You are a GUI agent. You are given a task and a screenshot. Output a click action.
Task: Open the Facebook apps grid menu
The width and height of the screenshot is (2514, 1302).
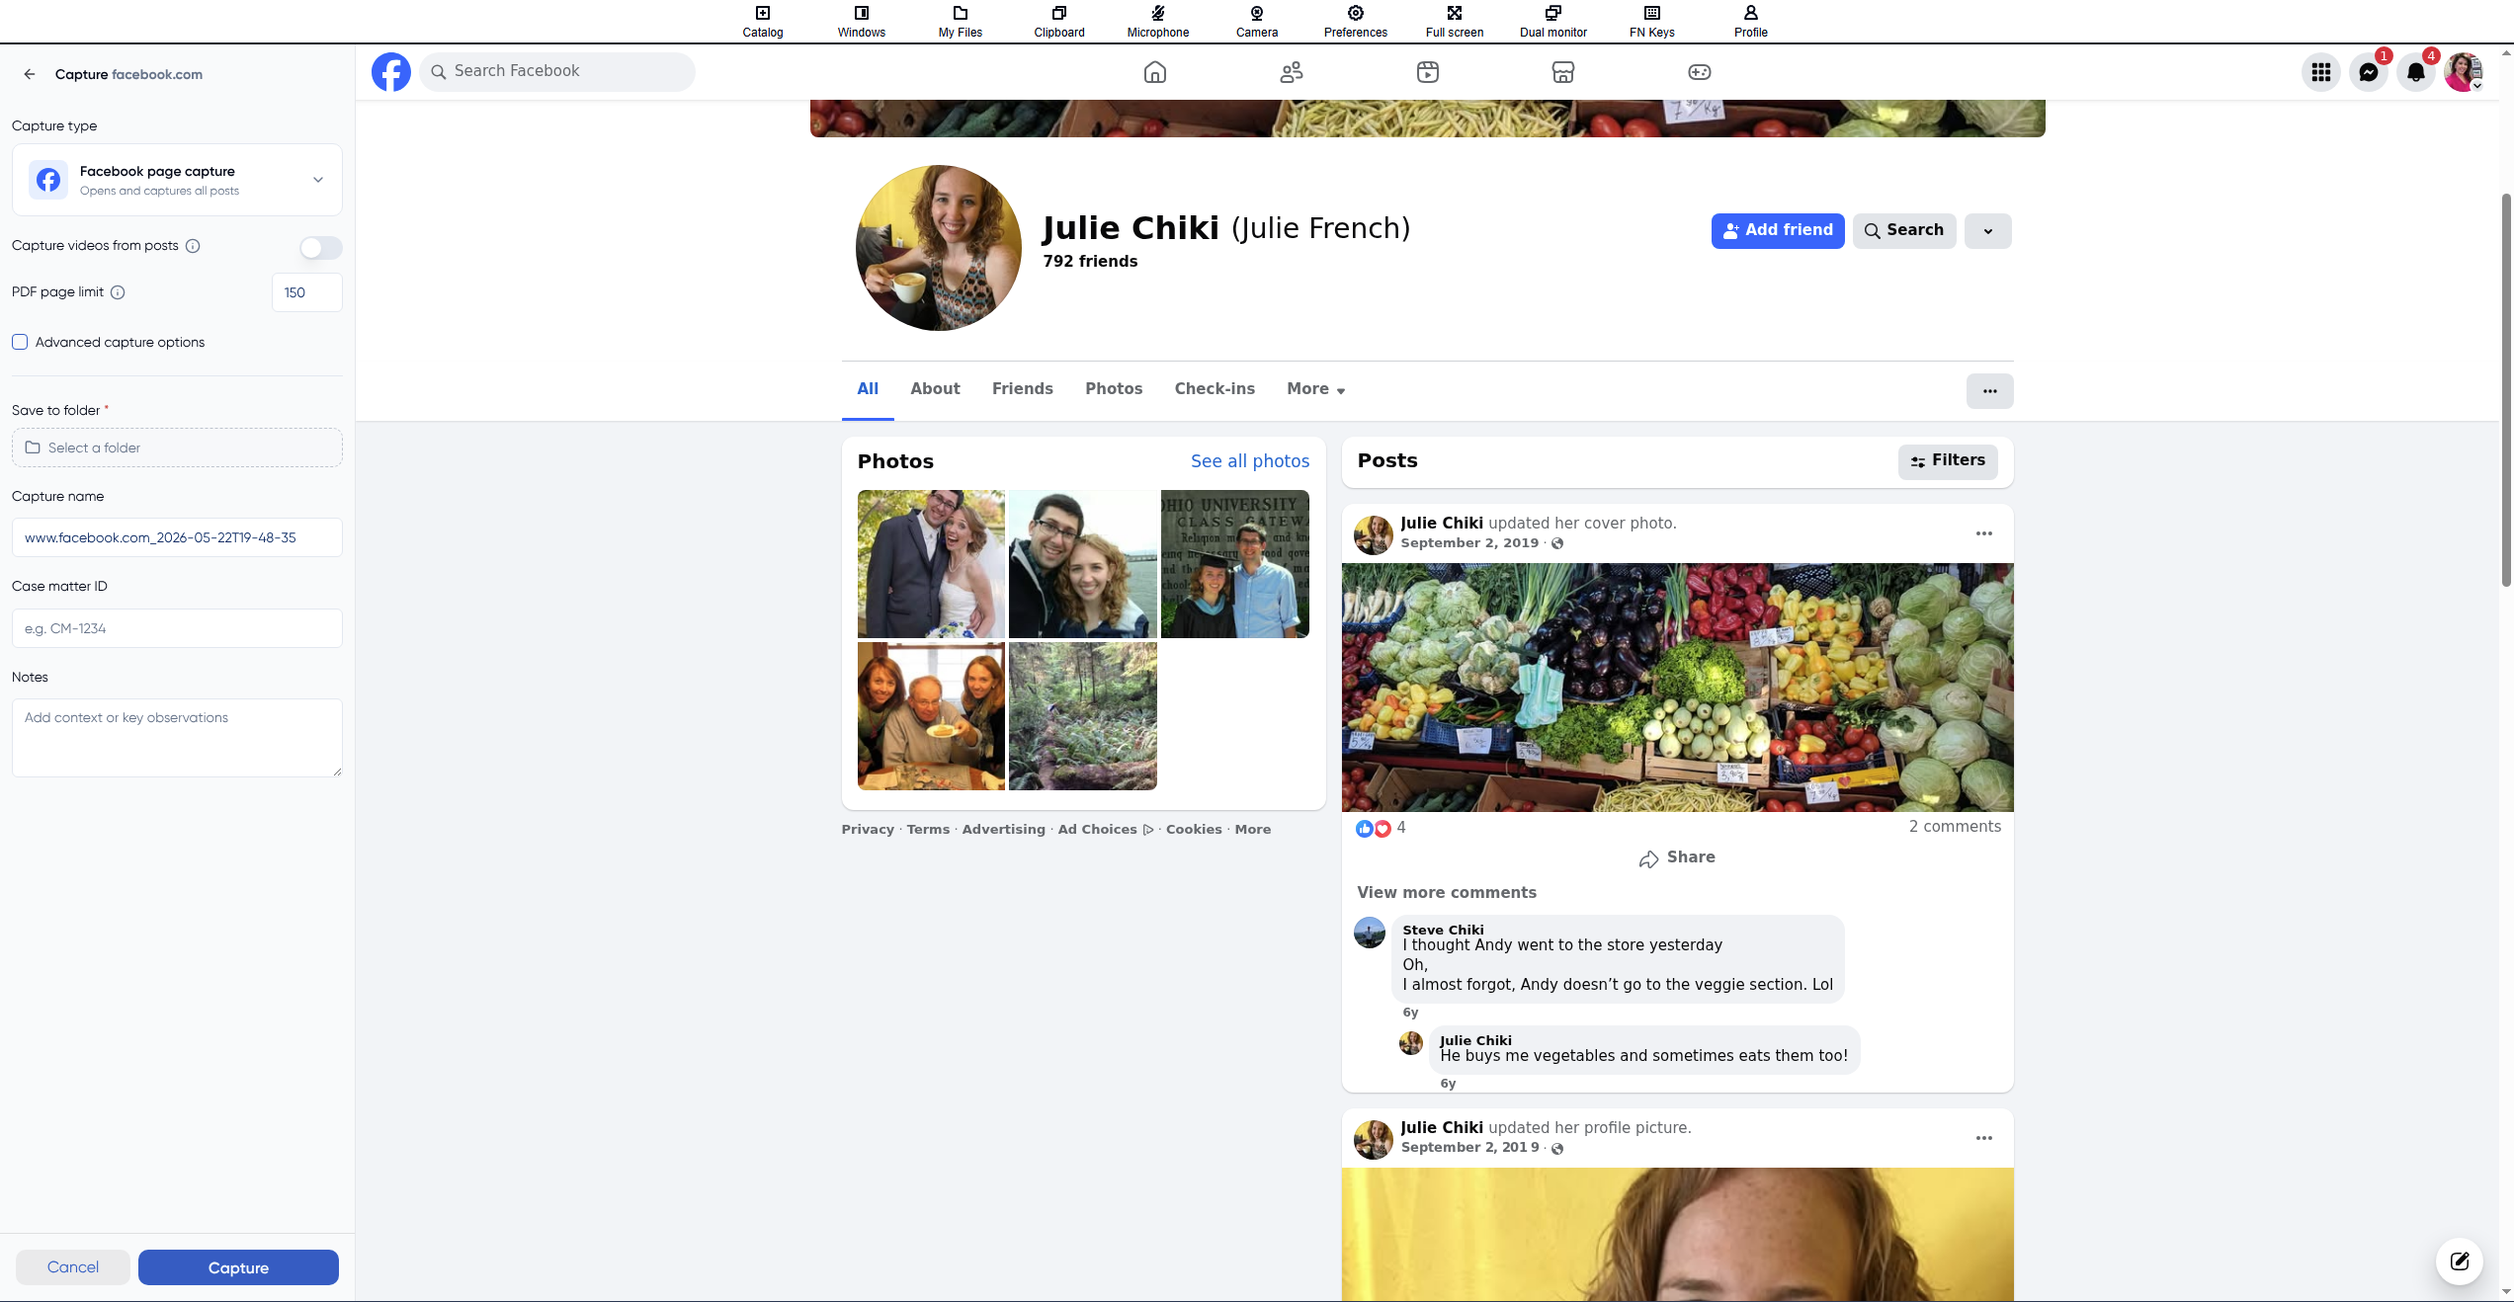[x=2321, y=72]
